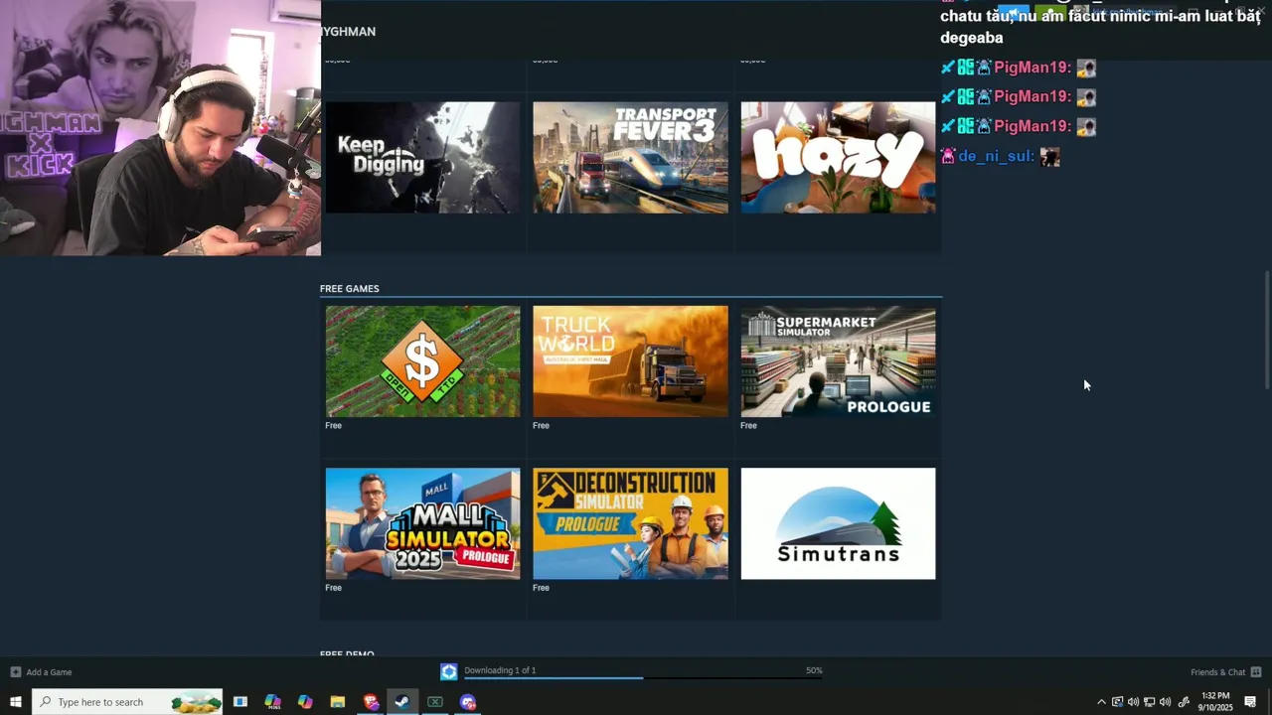Viewport: 1272px width, 715px height.
Task: Click Free price under Mall Simulator 2025
Action: point(333,588)
